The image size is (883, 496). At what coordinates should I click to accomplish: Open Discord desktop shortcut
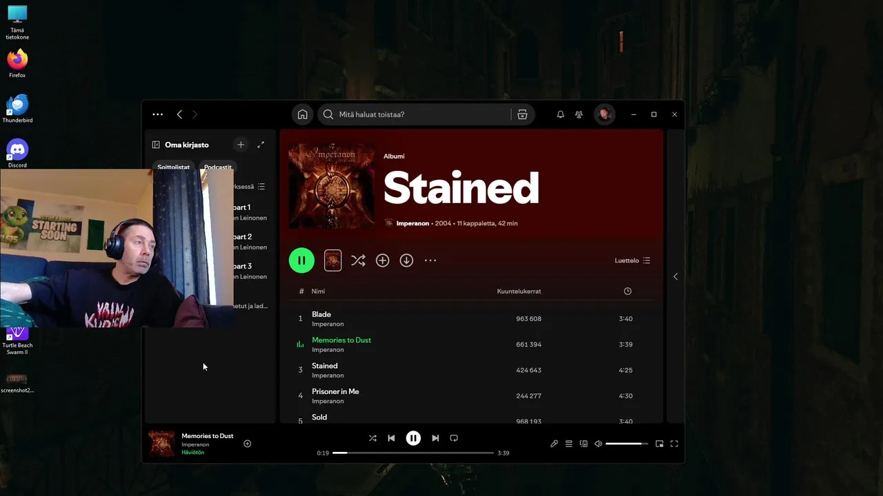(17, 153)
